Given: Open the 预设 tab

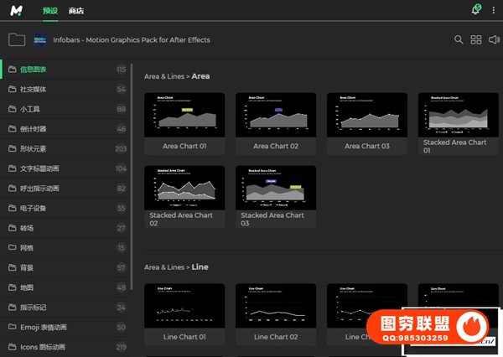Looking at the screenshot, I should (x=49, y=11).
